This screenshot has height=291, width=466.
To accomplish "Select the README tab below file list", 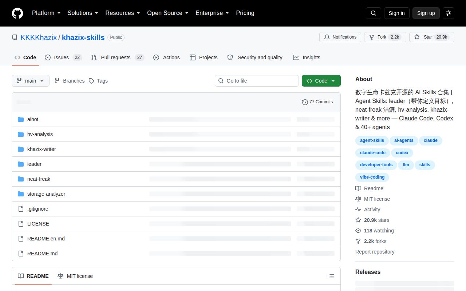I will pos(33,276).
